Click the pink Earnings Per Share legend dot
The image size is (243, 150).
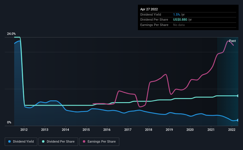[x=84, y=141]
